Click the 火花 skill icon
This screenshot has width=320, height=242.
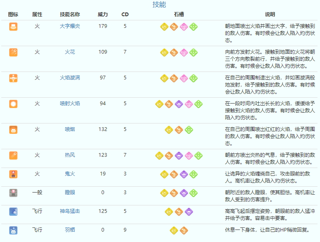point(13,52)
